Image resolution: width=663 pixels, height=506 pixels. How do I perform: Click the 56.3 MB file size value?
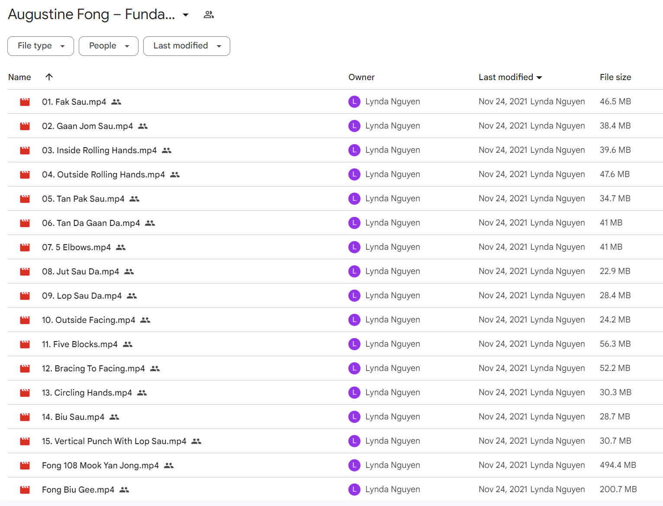coord(615,344)
